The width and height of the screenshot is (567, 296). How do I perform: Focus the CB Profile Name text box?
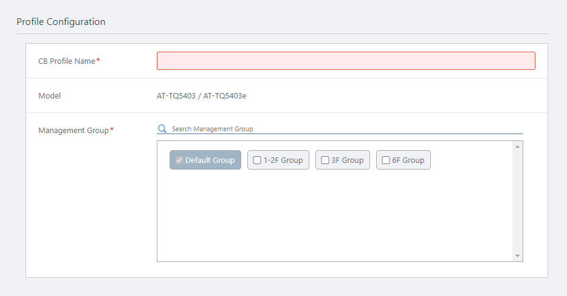click(x=346, y=61)
